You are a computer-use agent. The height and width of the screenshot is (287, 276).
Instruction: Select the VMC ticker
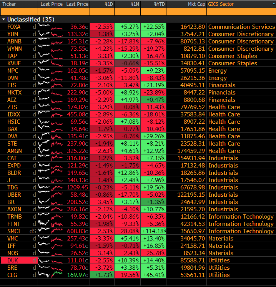point(12,239)
